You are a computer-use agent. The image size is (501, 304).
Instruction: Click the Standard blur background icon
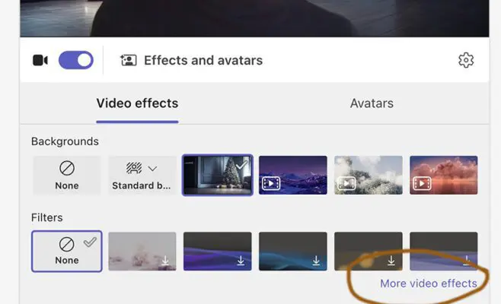[x=134, y=168]
